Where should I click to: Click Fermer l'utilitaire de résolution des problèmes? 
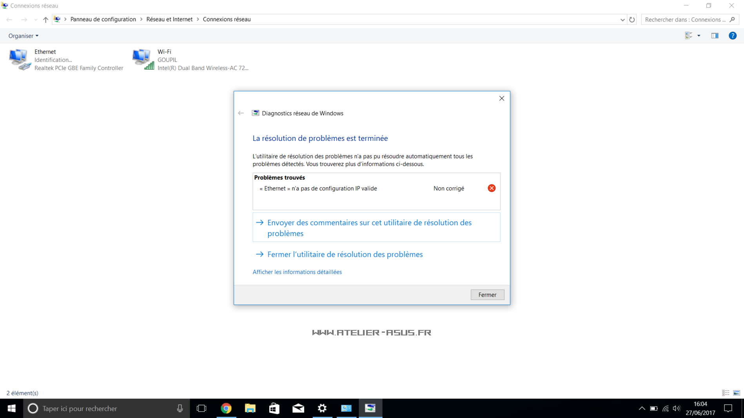345,254
